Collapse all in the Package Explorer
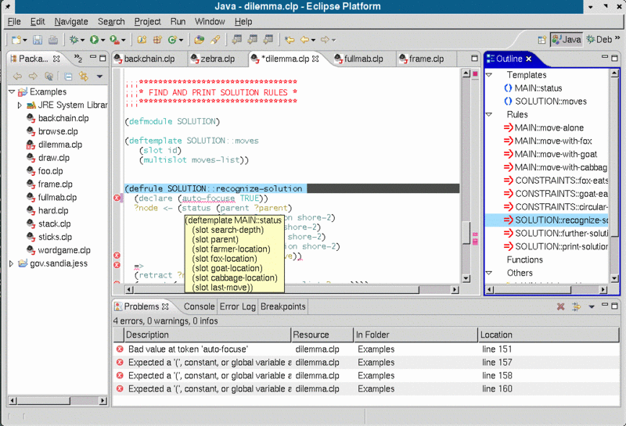The height and width of the screenshot is (426, 626). 68,76
